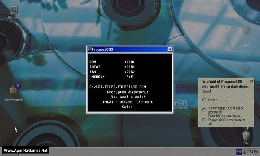Click the Code input prompt
Viewport: 260px width, 156px height.
point(129,107)
